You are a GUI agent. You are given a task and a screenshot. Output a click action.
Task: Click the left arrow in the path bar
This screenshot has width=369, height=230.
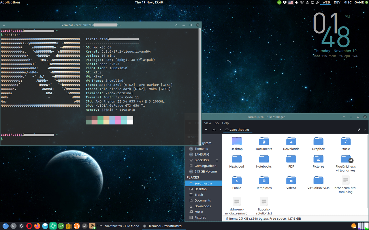click(221, 130)
